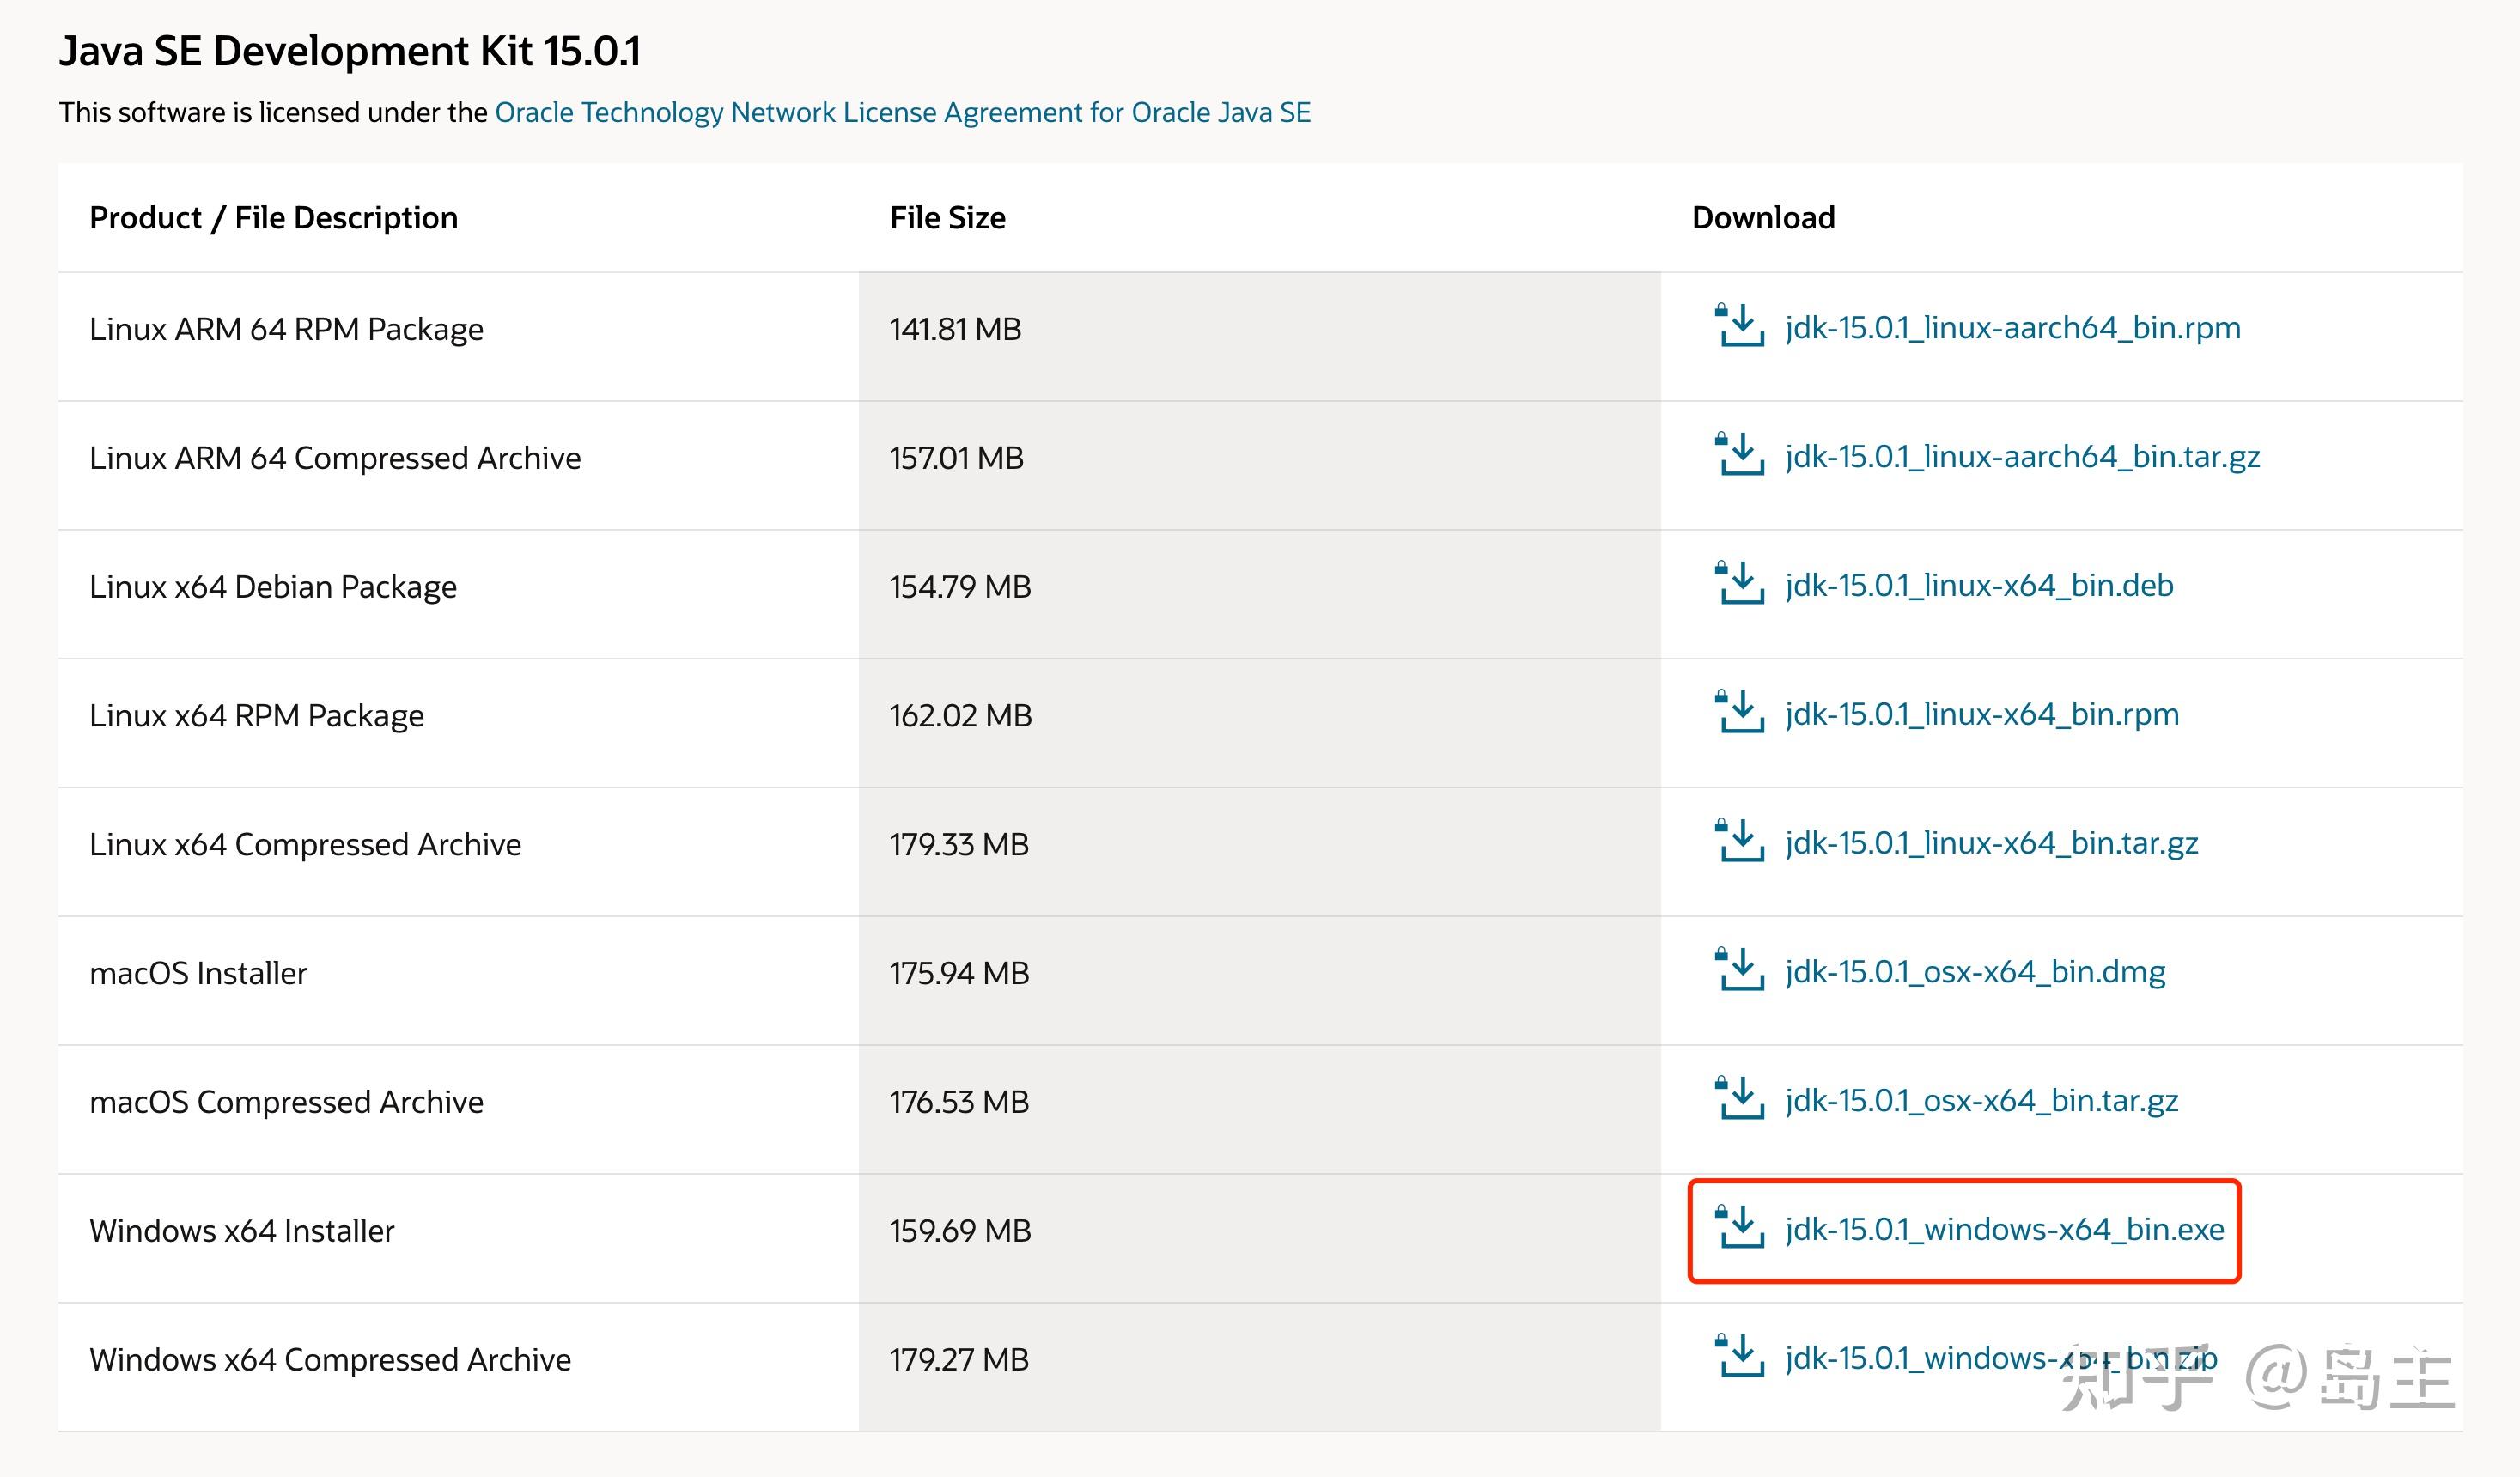Click download icon beside linux-x64 deb file
Screen dimensions: 2520x1477
pyautogui.click(x=1740, y=584)
